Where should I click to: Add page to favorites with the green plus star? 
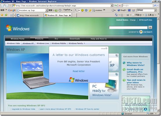(x=6, y=15)
